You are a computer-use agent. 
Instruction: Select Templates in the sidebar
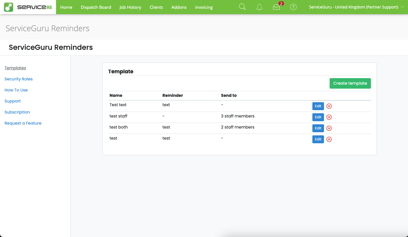pos(15,68)
